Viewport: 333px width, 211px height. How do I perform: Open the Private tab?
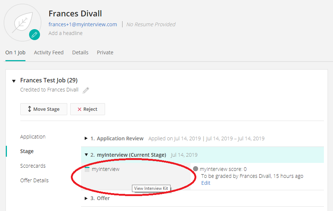point(105,52)
